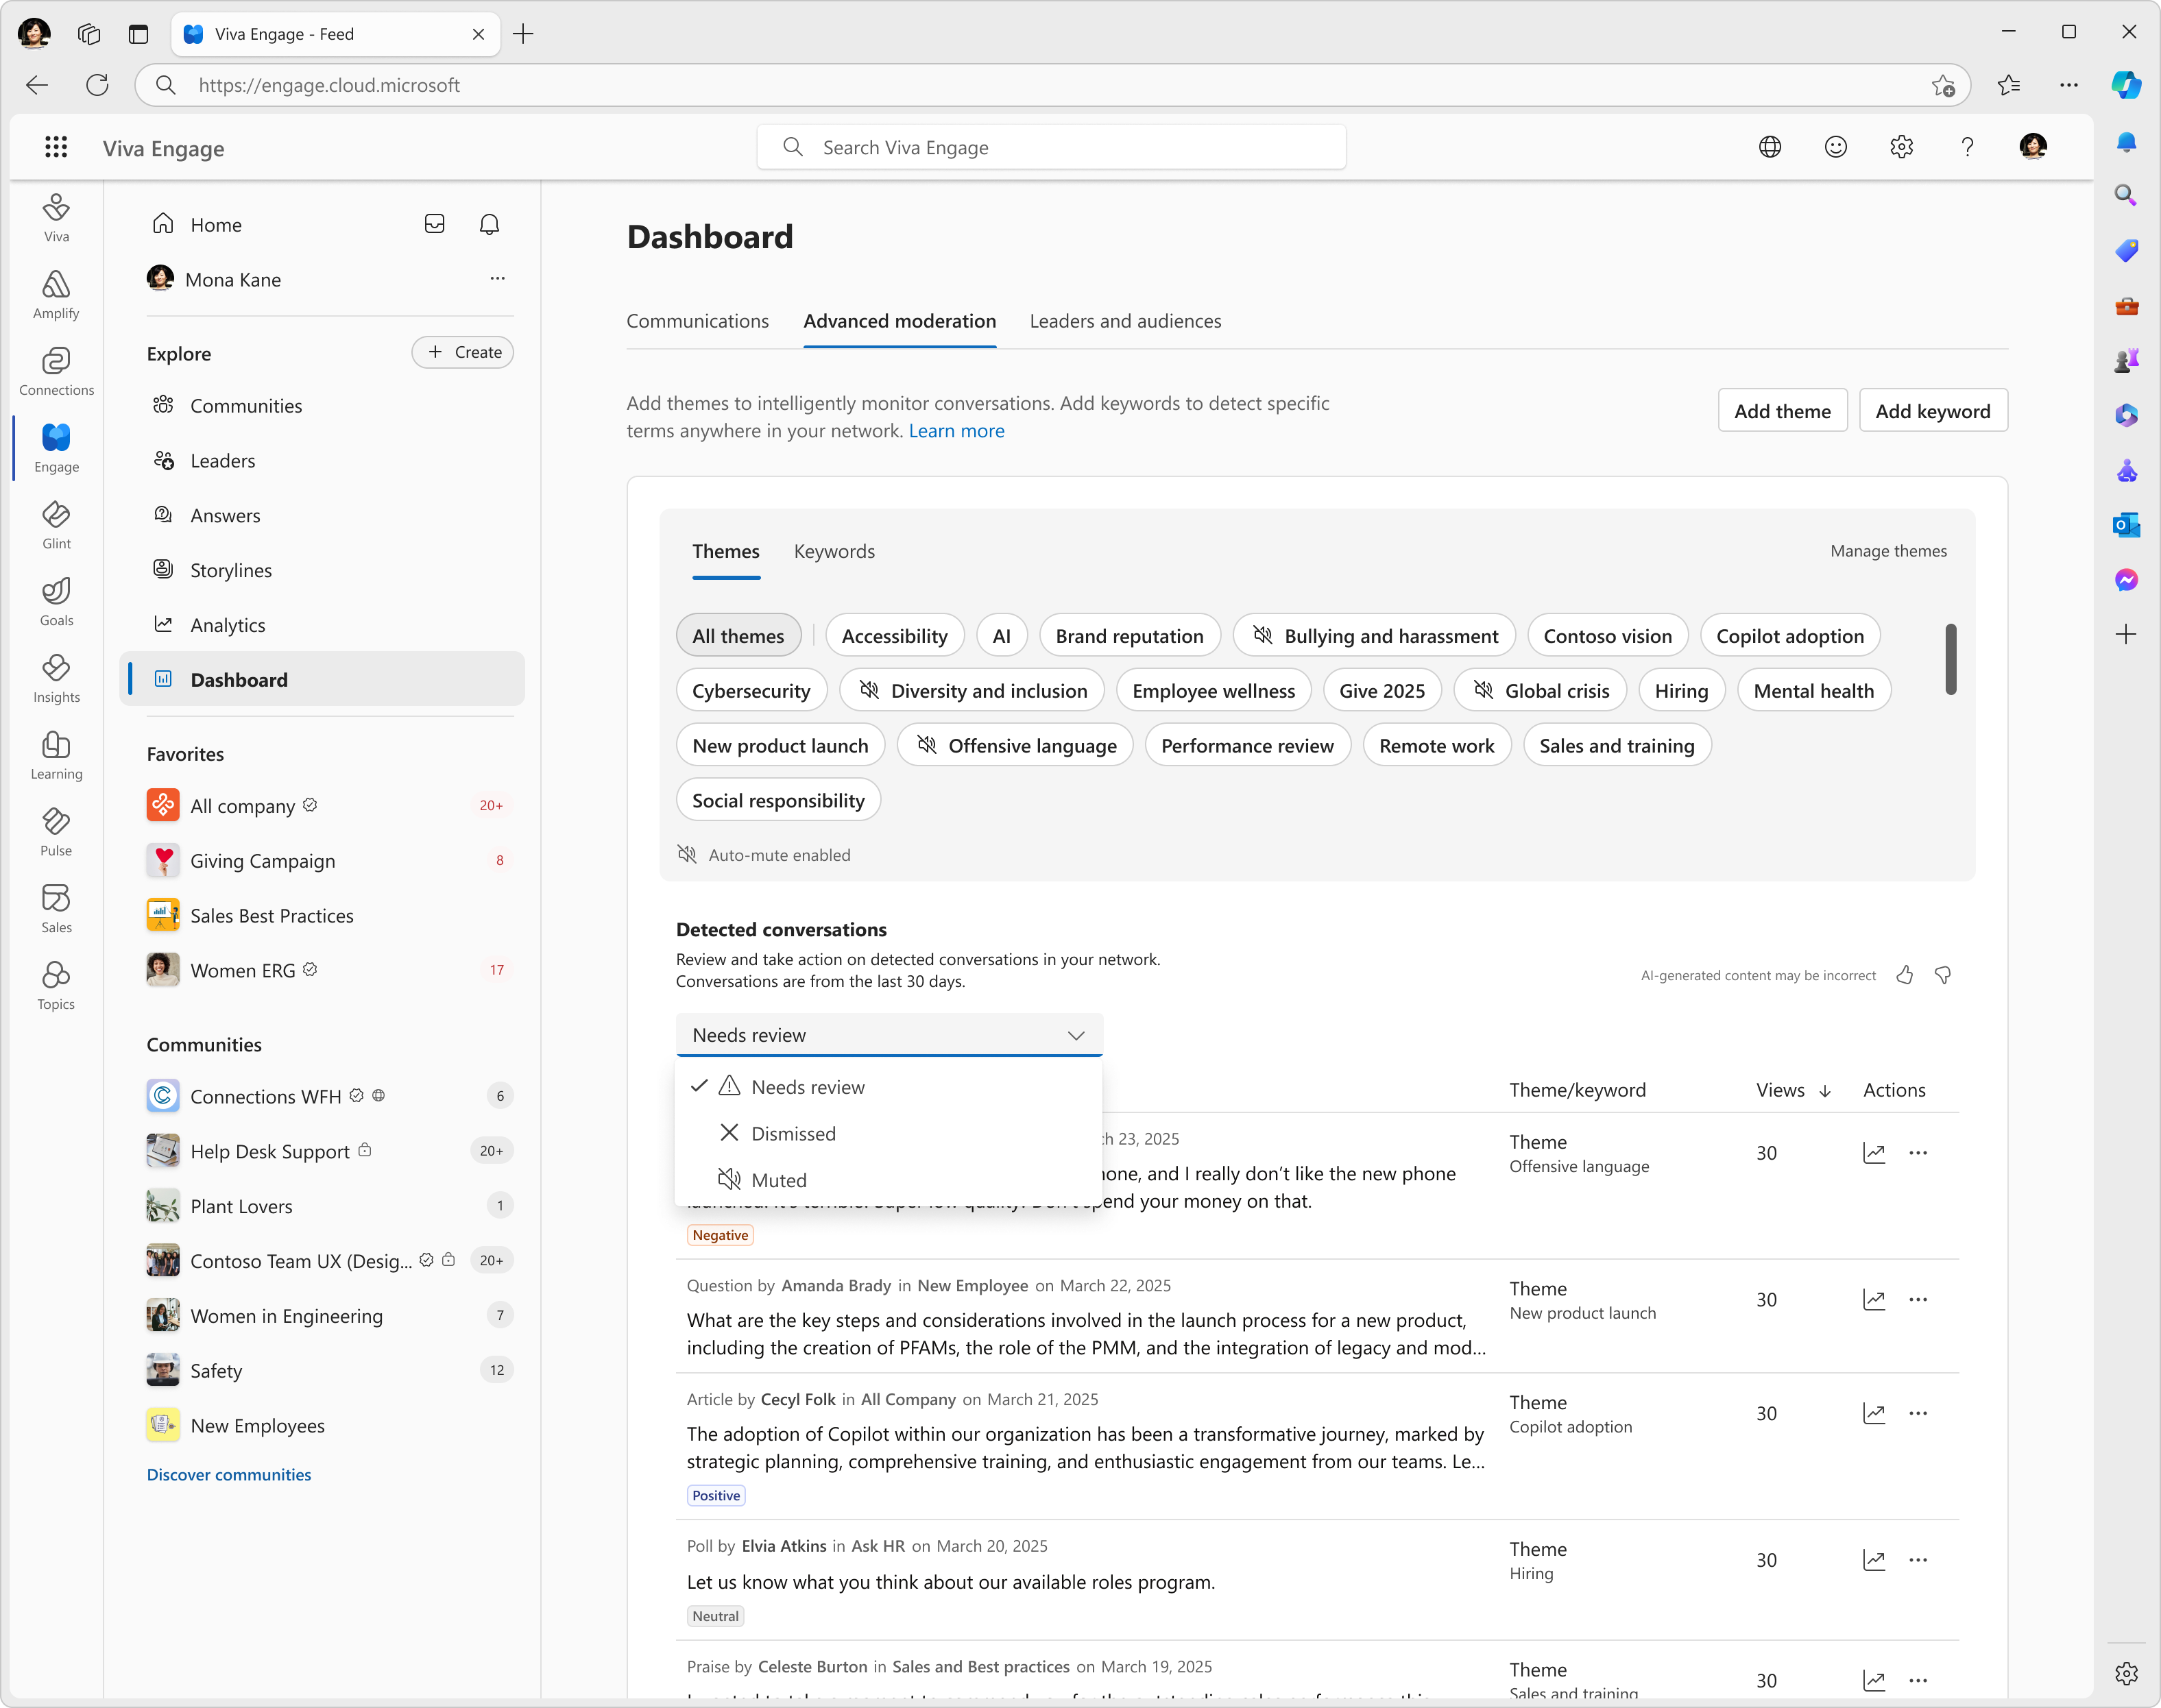Click the Create button beside Explore
The width and height of the screenshot is (2161, 1708).
click(463, 352)
